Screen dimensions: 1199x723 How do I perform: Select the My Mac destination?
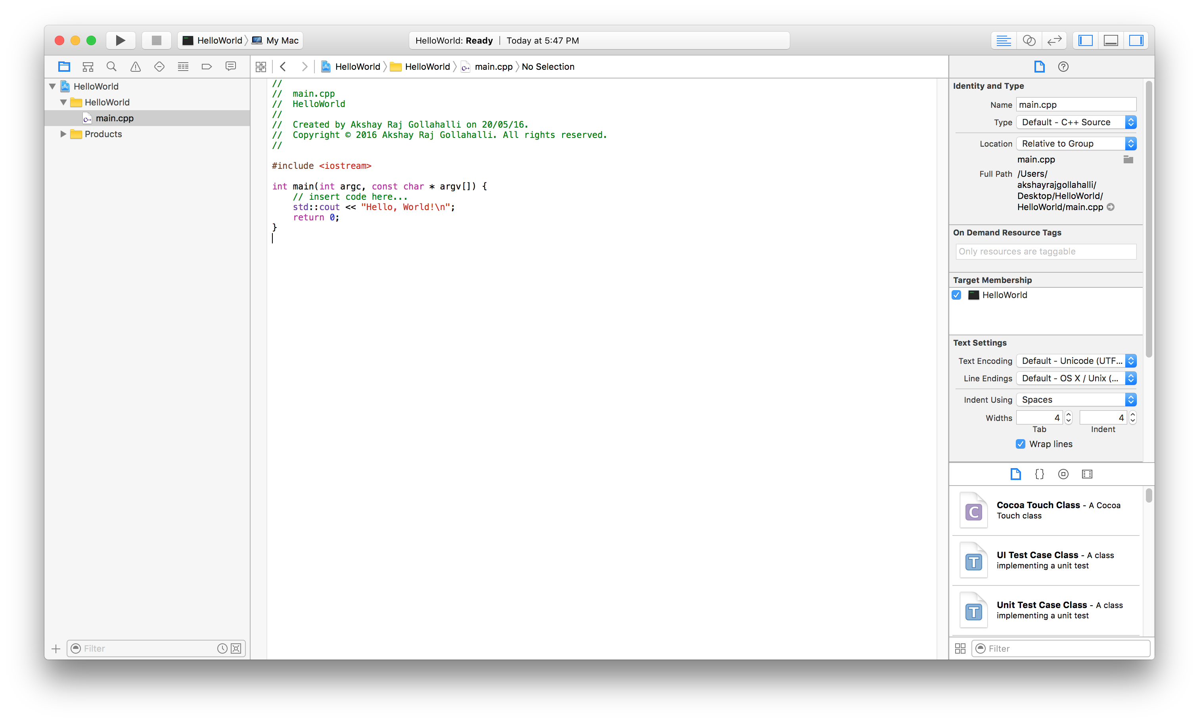[282, 40]
